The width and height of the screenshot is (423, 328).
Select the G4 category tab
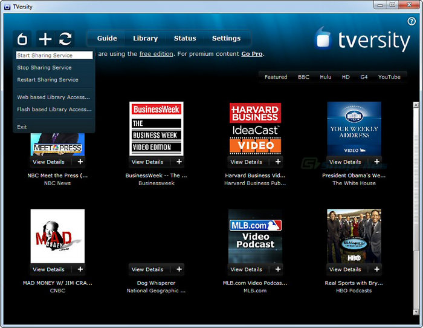364,77
